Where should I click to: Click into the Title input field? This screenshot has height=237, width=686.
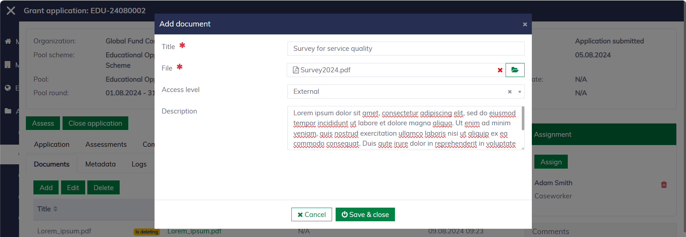405,49
